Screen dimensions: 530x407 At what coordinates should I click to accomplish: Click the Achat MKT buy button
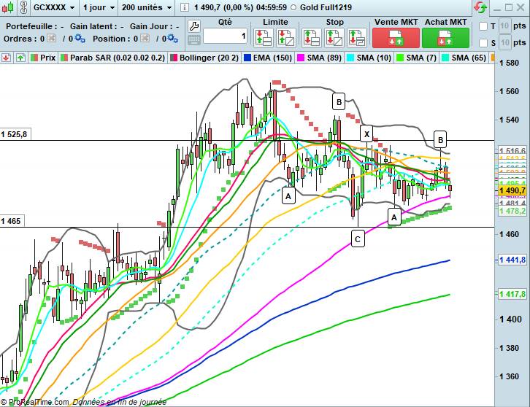click(445, 37)
